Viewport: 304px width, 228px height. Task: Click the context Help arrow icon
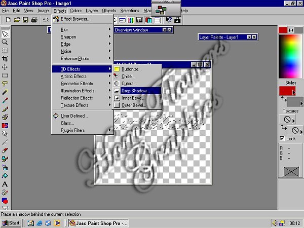coord(169,20)
